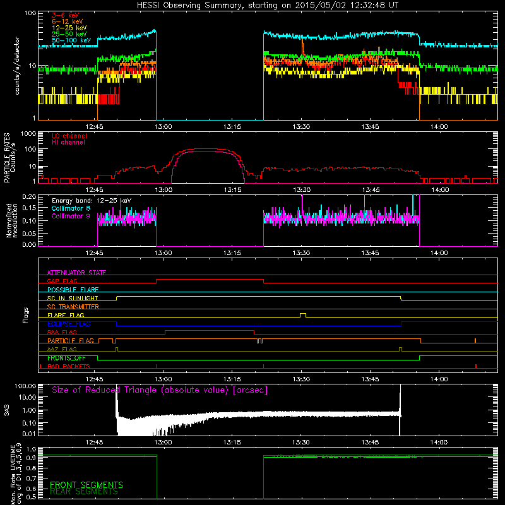Click the GAP FLAG label
The height and width of the screenshot is (505, 505).
(62, 281)
